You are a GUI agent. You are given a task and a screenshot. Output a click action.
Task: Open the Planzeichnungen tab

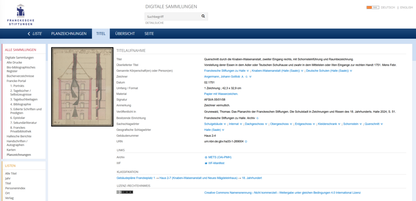pyautogui.click(x=69, y=33)
